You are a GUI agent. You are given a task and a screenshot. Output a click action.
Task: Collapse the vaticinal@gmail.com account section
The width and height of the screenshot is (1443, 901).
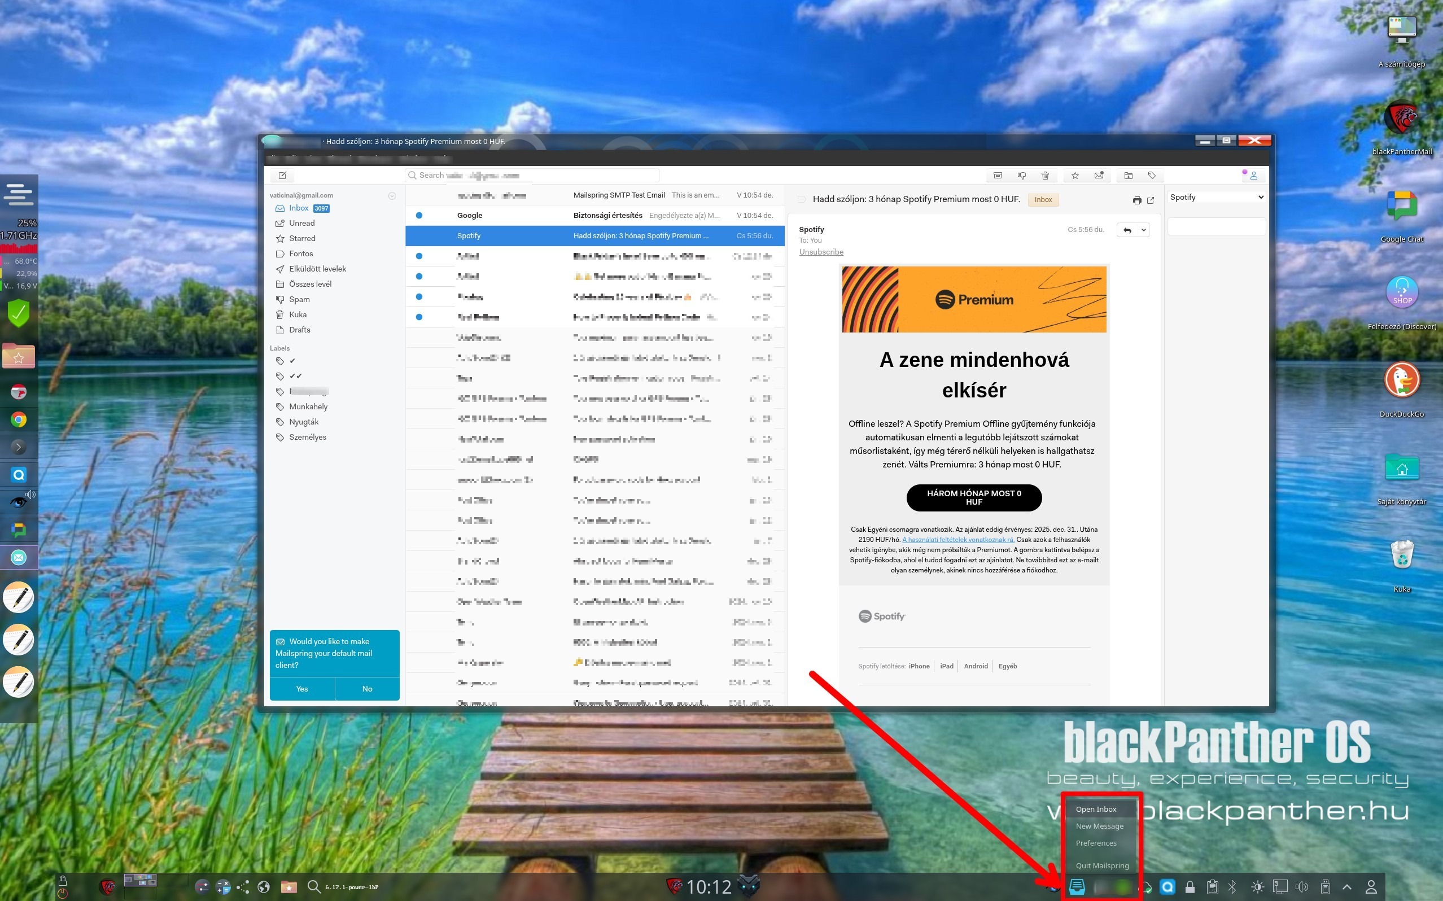391,195
